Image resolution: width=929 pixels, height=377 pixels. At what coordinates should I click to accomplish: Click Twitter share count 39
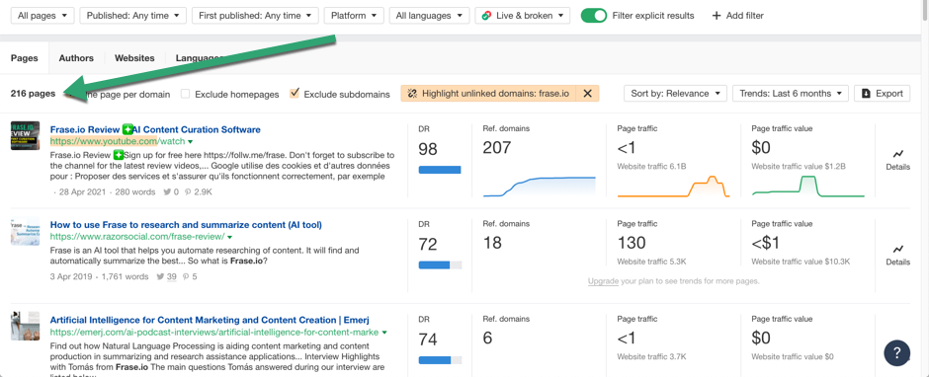click(171, 276)
